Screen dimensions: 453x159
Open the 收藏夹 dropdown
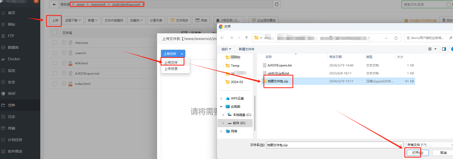136,21
